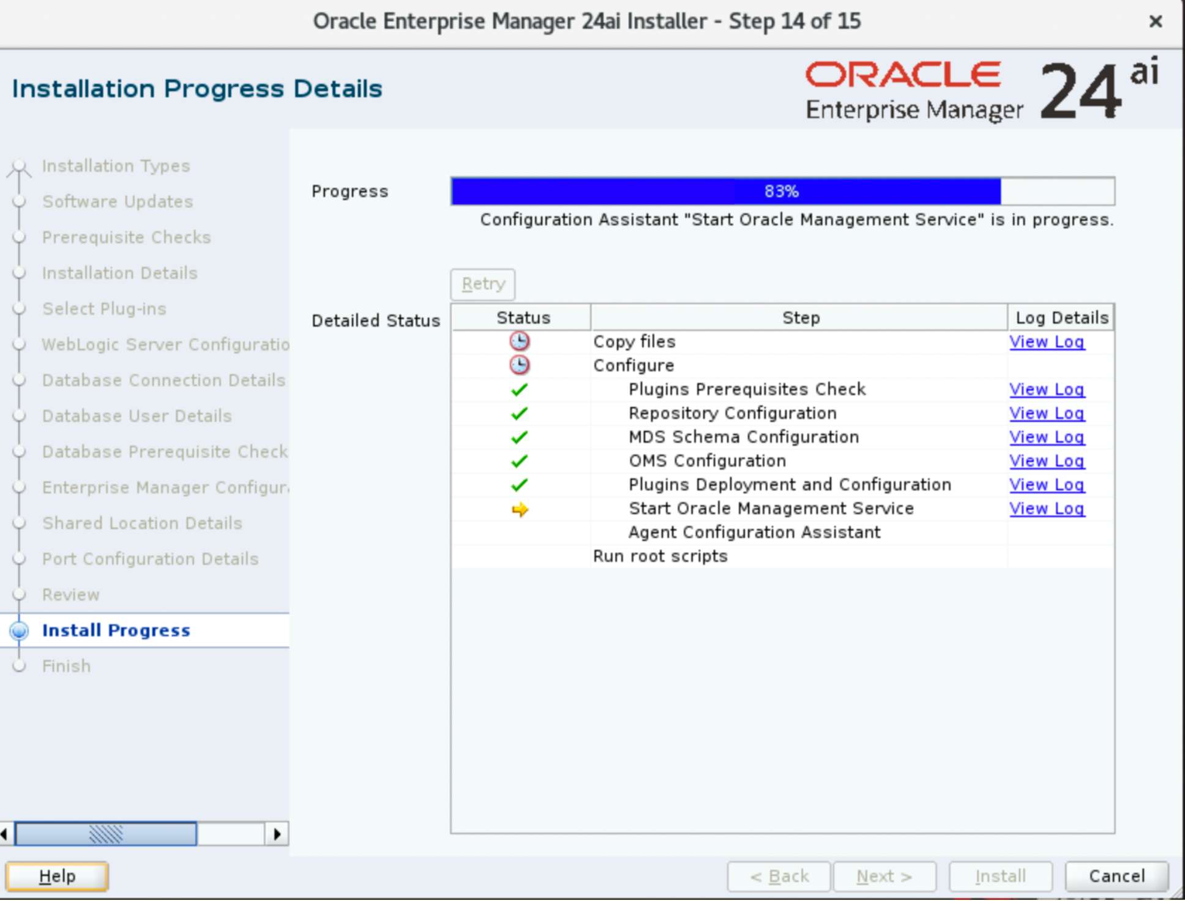Select the Install Progress step in sidebar
This screenshot has height=901, width=1185.
116,630
